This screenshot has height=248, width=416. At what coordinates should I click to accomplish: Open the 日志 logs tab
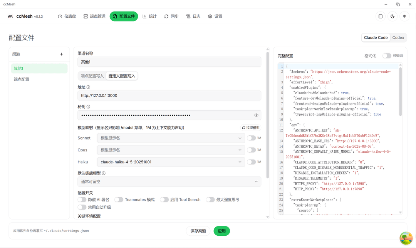pyautogui.click(x=193, y=17)
